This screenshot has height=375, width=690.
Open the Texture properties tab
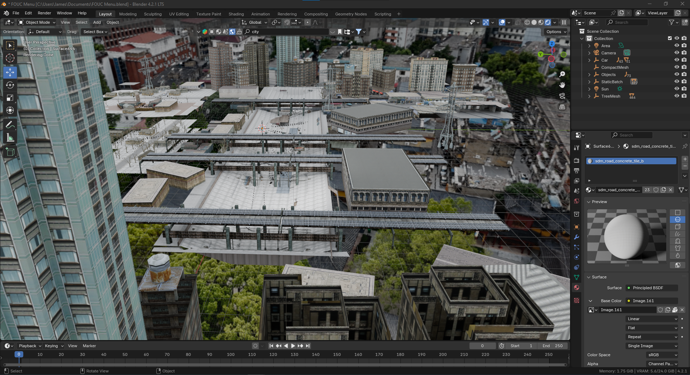pyautogui.click(x=577, y=300)
